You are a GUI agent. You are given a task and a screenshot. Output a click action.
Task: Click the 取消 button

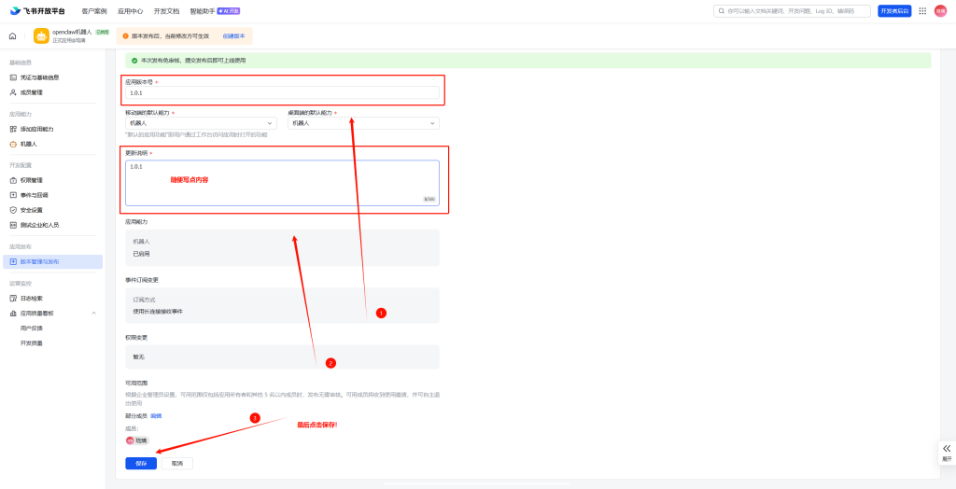click(x=176, y=463)
